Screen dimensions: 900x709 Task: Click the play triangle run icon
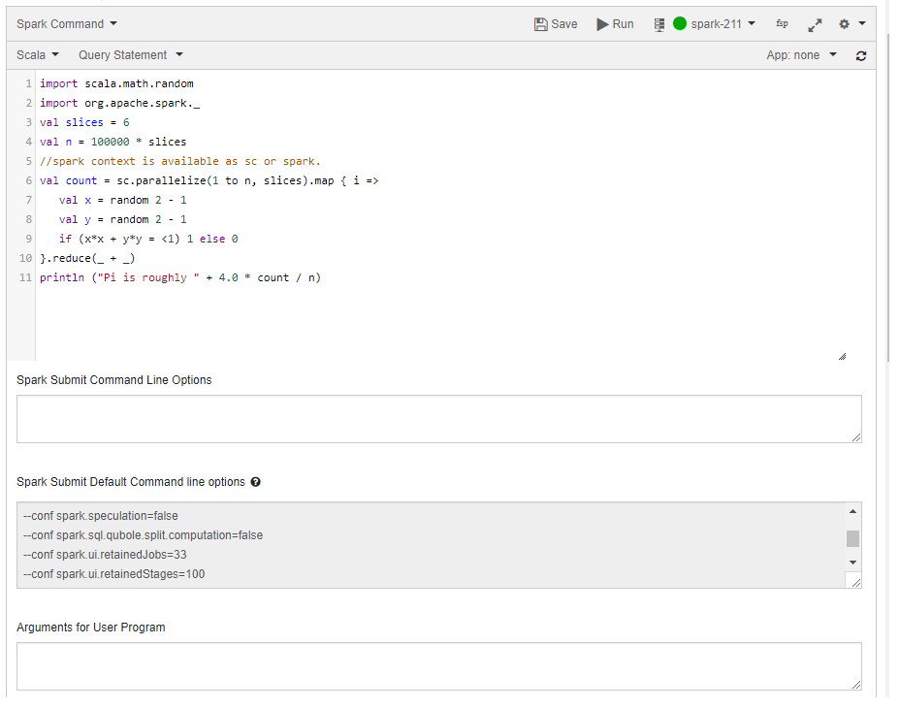[602, 24]
